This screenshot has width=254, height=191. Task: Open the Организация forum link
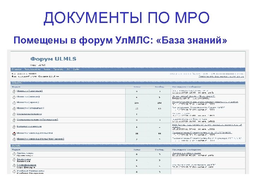pyautogui.click(x=25, y=153)
